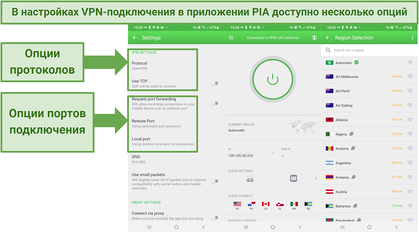Quick connect to Mexico flag
This screenshot has width=419, height=232.
[x=294, y=204]
